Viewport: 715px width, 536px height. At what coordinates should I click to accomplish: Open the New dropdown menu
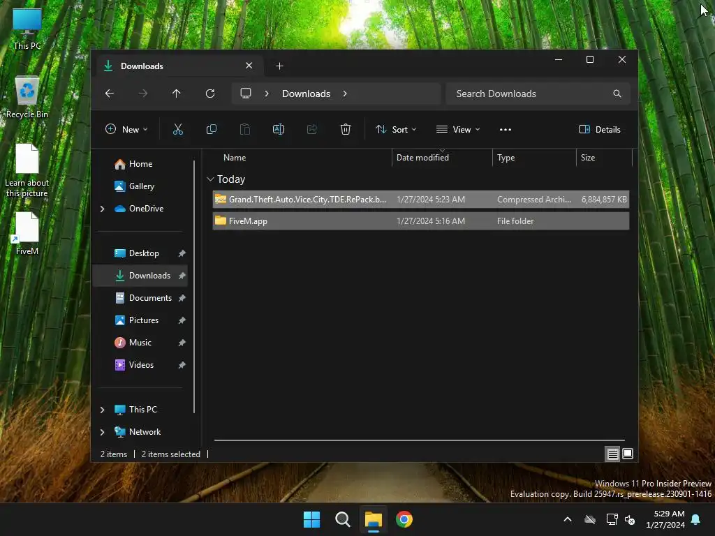tap(126, 129)
